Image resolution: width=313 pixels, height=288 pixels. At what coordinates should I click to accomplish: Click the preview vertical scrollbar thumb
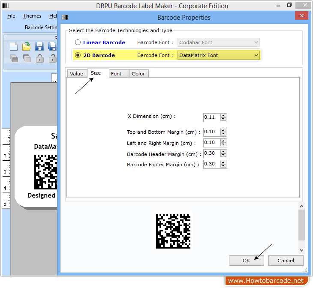coord(301,225)
